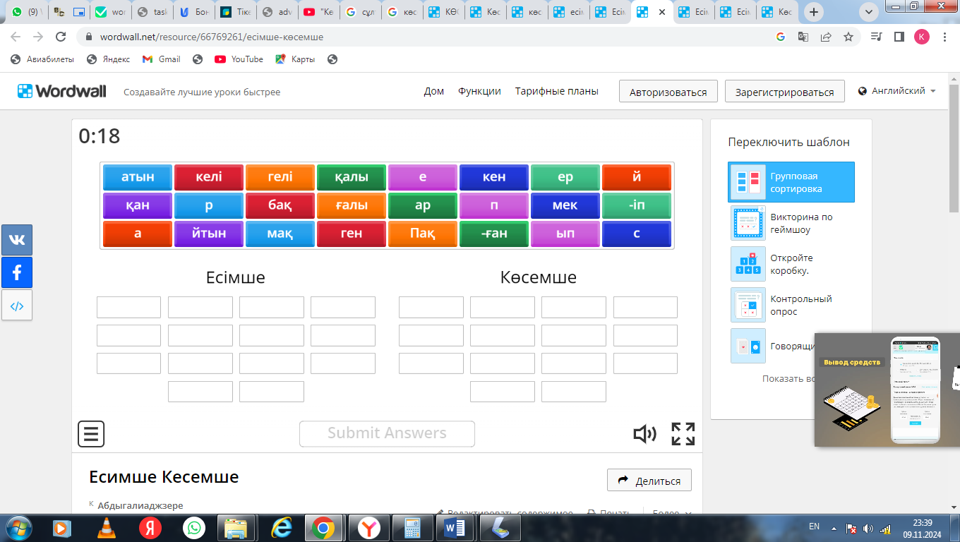Close the active Wordwall tab
This screenshot has width=960, height=542.
click(661, 12)
